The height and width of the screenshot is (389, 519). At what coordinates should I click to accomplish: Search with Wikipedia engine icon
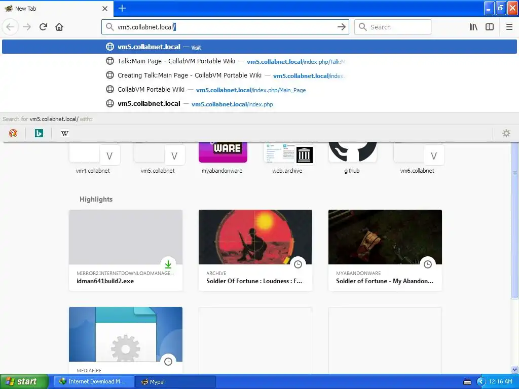pos(65,133)
